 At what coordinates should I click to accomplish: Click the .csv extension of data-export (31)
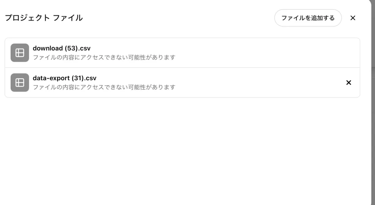(90, 78)
